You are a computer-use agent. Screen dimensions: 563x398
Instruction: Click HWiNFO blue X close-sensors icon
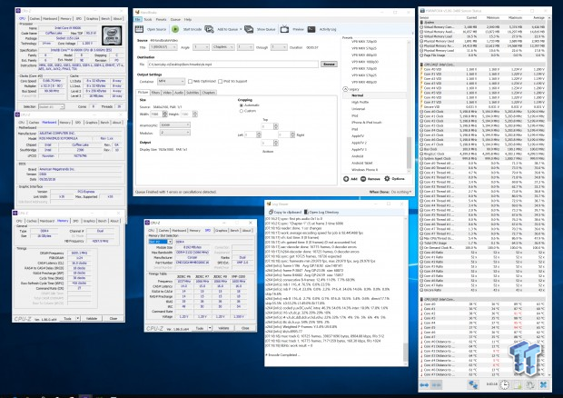[544, 384]
